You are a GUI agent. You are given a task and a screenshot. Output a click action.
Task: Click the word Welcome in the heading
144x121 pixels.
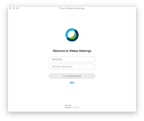pos(59,51)
